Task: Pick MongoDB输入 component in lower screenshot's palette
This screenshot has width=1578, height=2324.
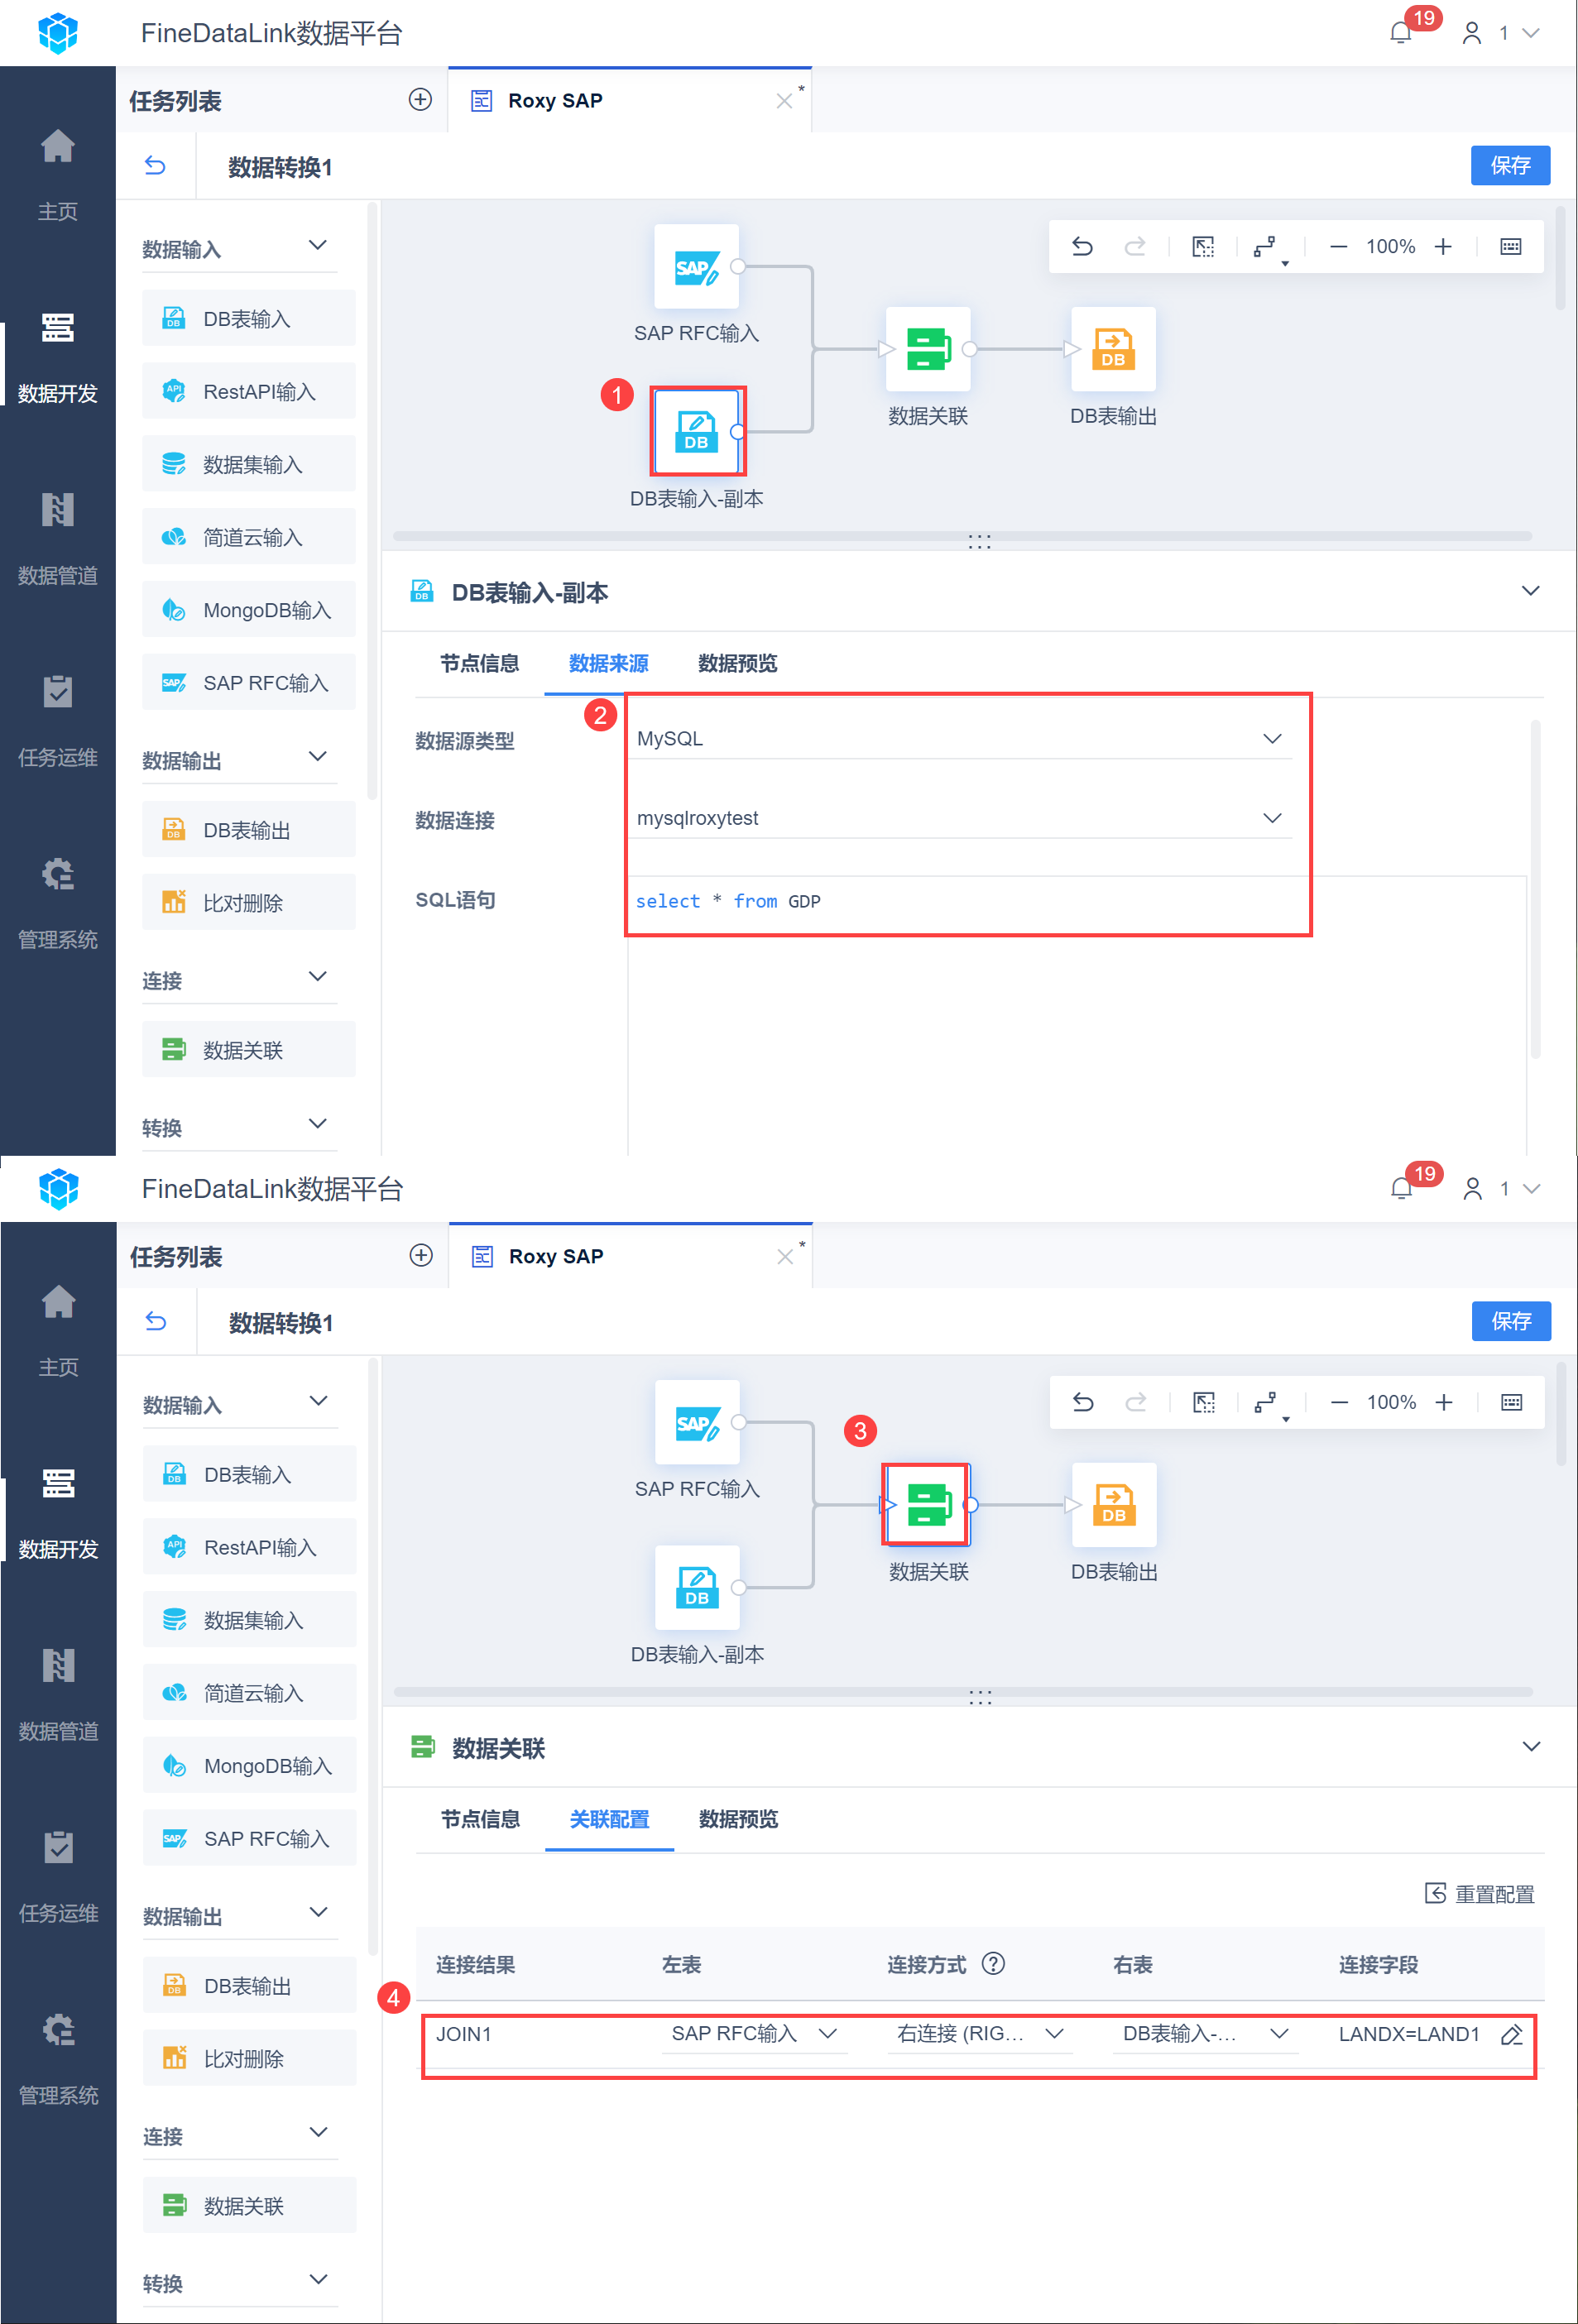Action: click(250, 1766)
